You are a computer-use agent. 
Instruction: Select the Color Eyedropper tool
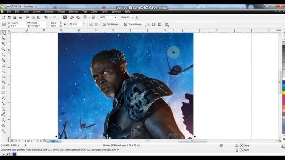pyautogui.click(x=3, y=115)
